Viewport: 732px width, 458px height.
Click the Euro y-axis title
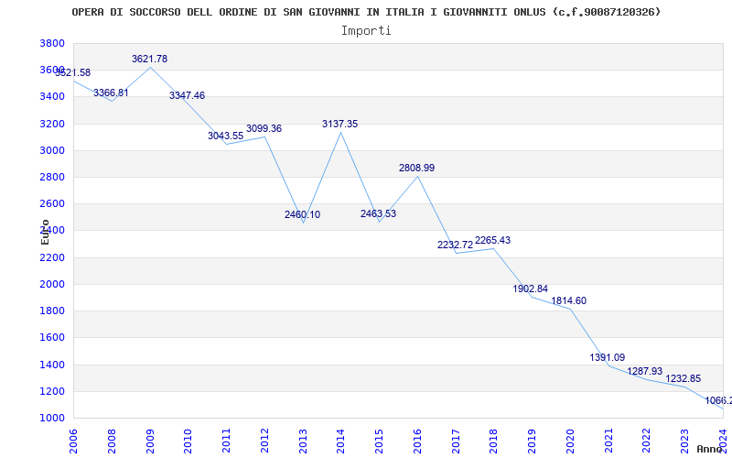pyautogui.click(x=45, y=232)
